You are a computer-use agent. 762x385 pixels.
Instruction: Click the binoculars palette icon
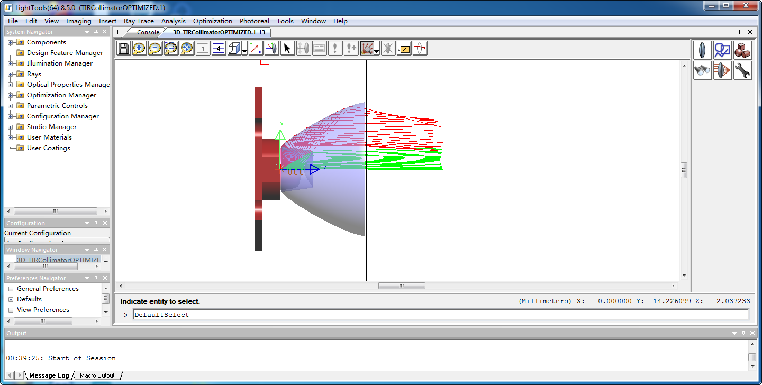702,70
